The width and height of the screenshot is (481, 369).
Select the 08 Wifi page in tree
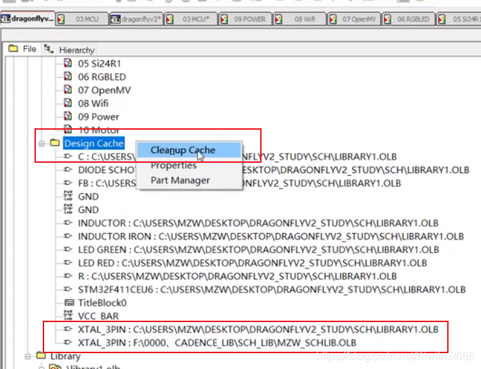click(93, 103)
